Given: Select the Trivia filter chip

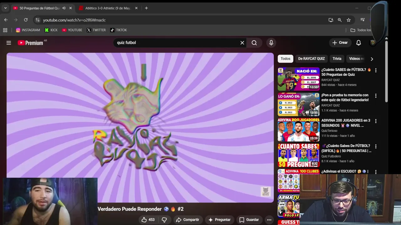Looking at the screenshot, I should [337, 59].
